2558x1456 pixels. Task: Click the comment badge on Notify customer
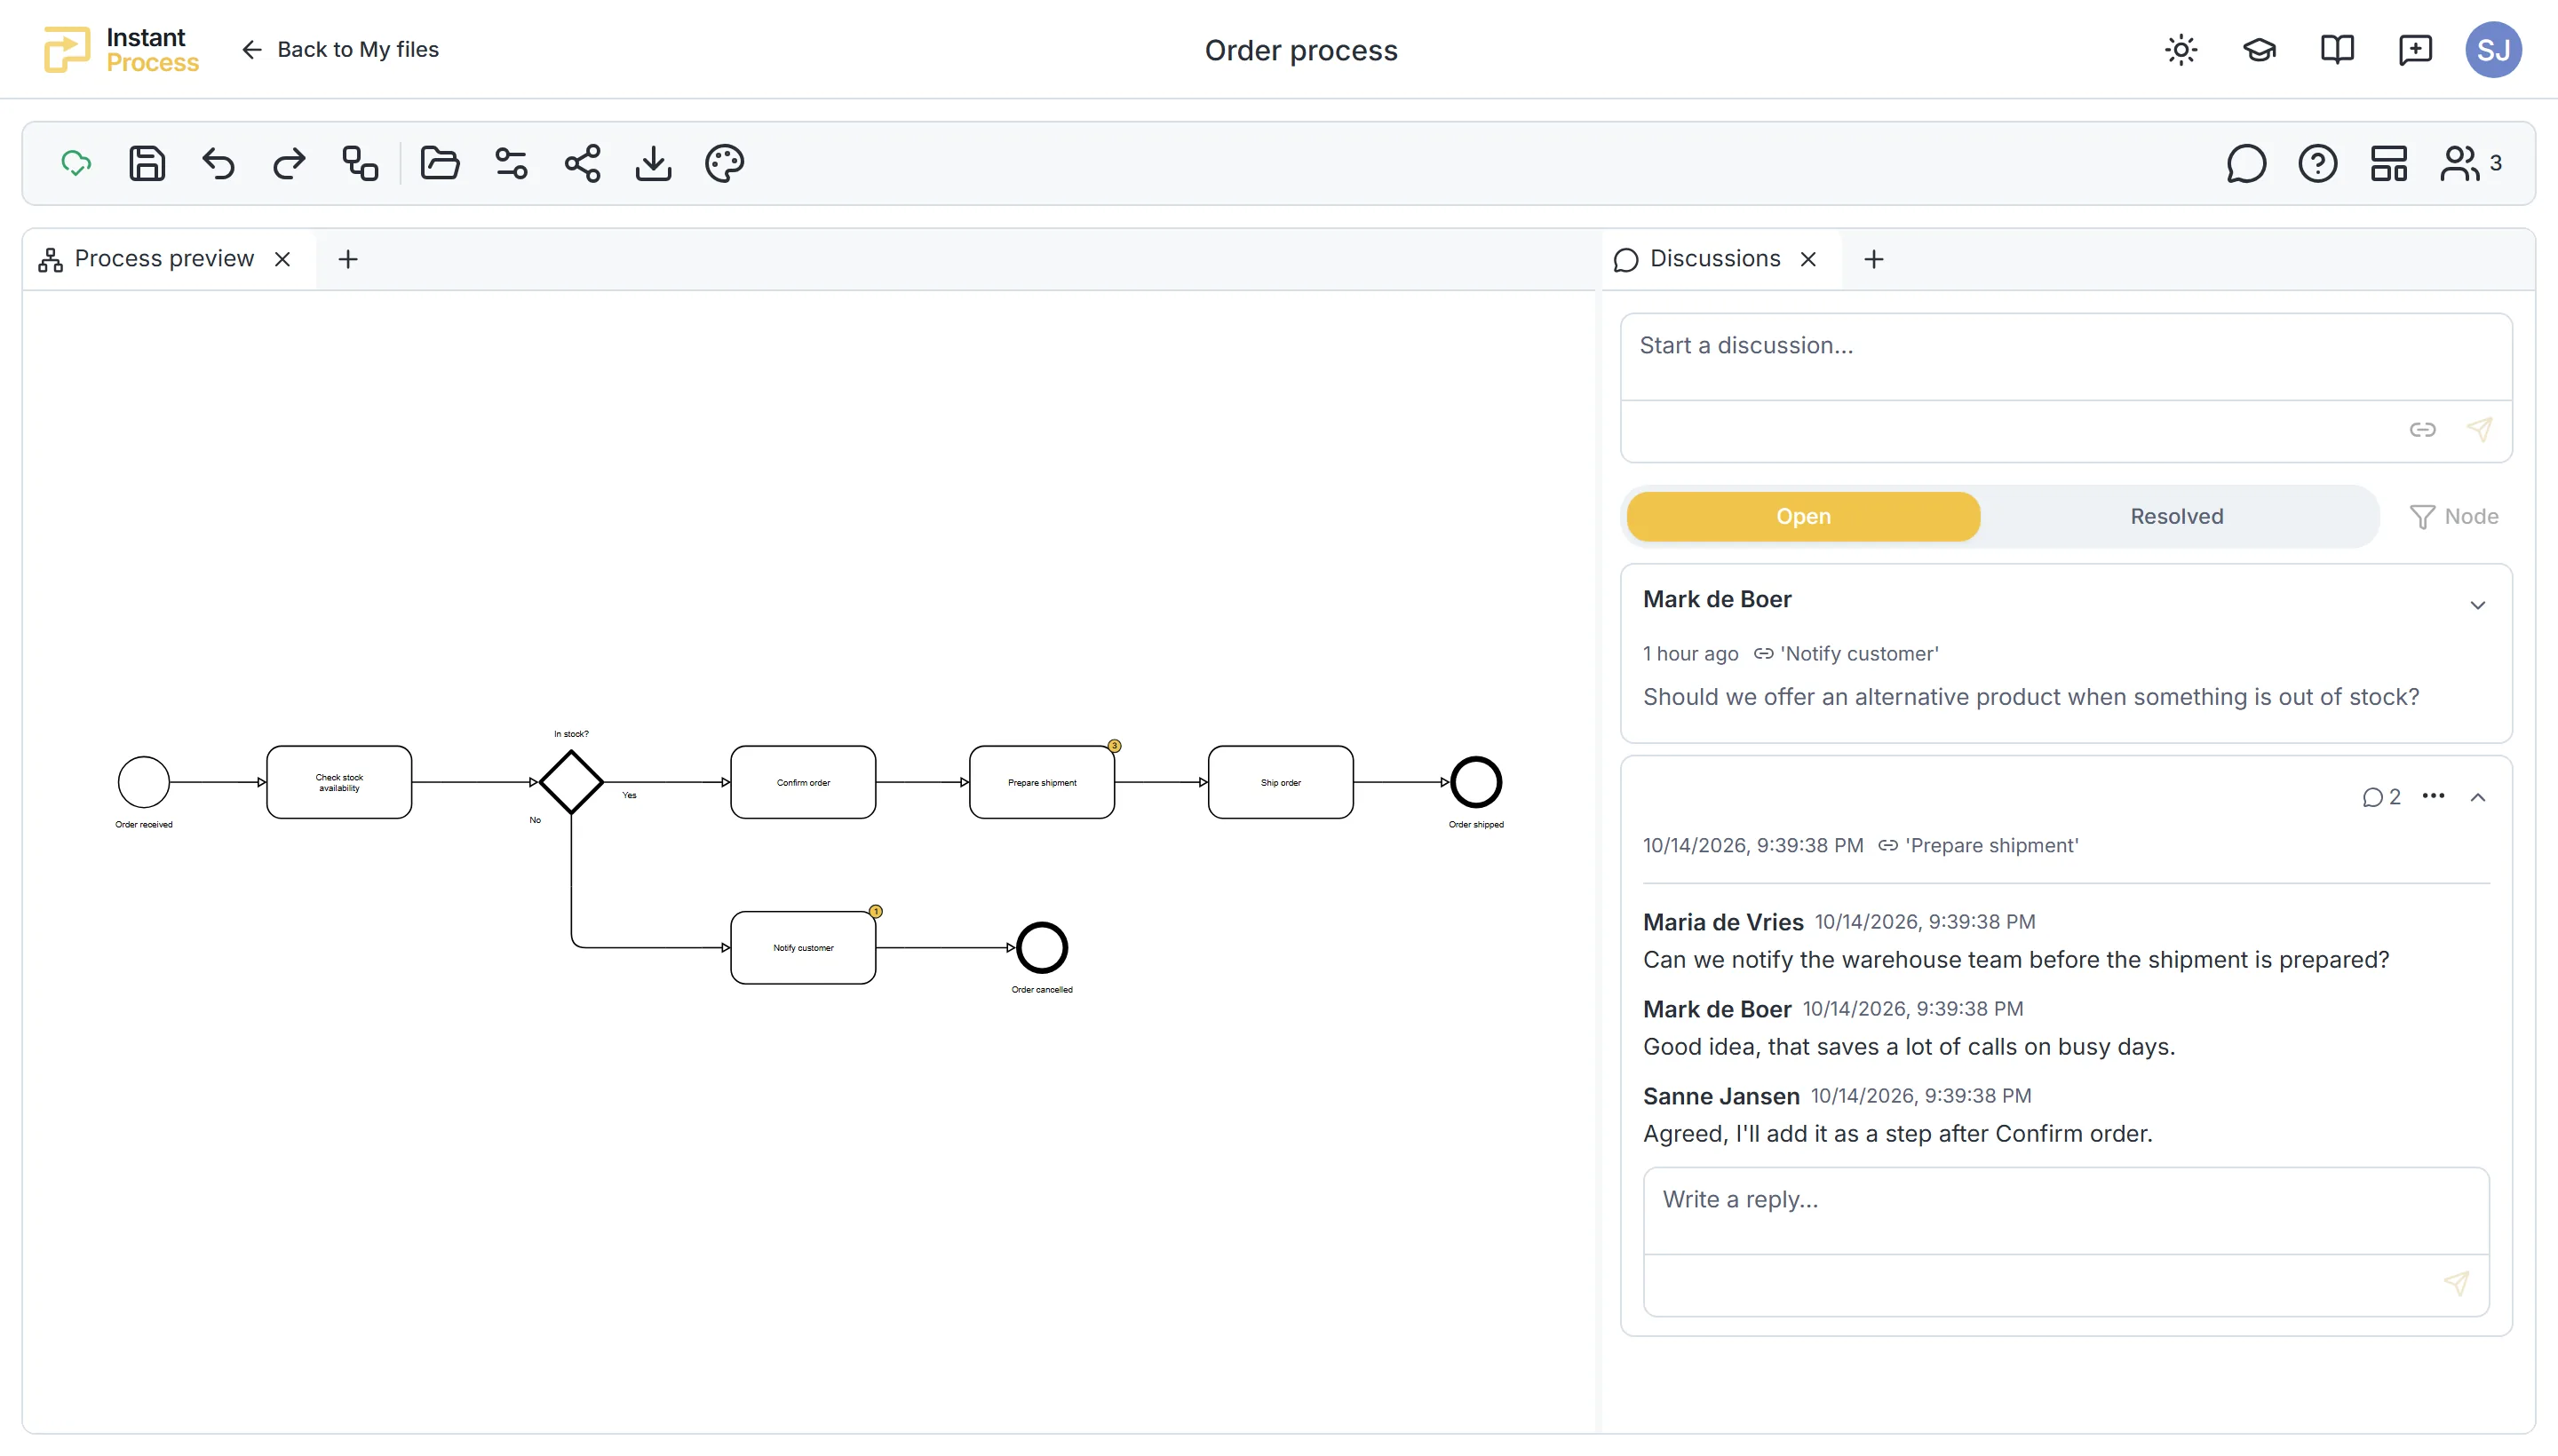click(877, 911)
